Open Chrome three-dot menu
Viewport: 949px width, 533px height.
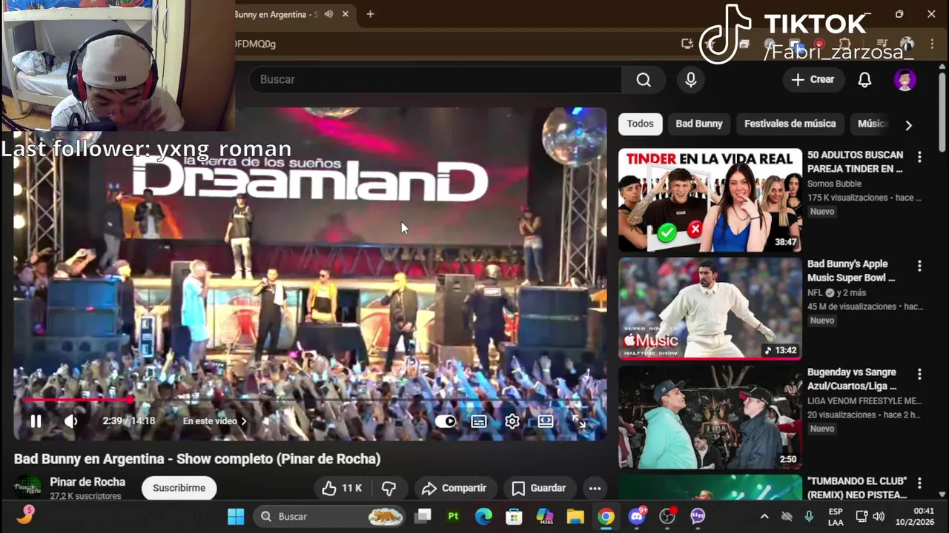[932, 44]
